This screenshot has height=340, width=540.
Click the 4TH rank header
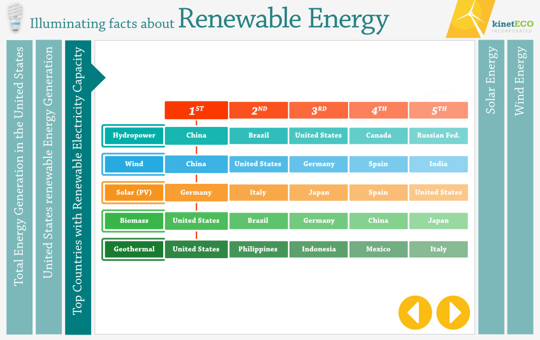click(x=378, y=110)
